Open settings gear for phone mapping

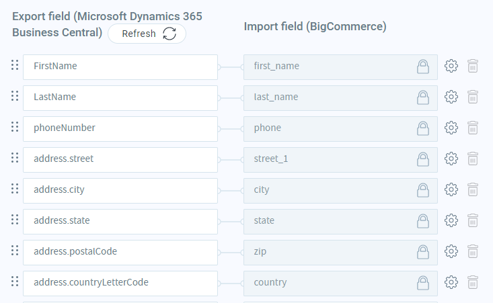point(451,128)
